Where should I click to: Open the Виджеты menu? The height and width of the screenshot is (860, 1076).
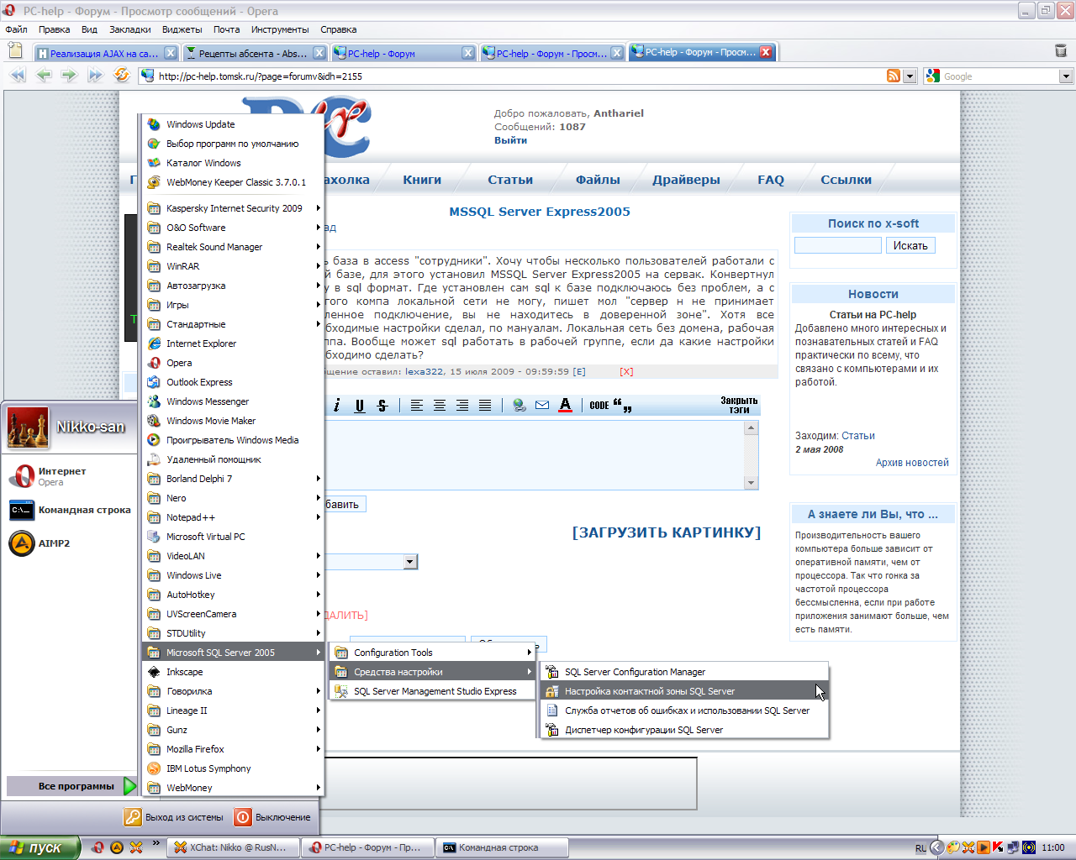182,29
